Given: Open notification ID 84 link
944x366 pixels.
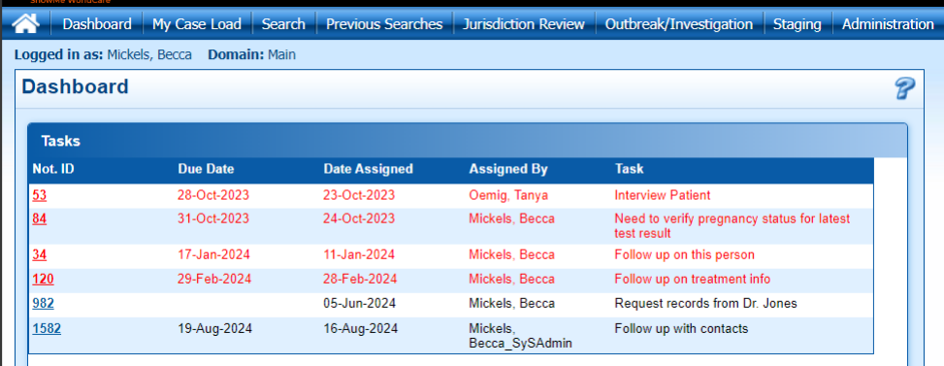Looking at the screenshot, I should point(39,218).
